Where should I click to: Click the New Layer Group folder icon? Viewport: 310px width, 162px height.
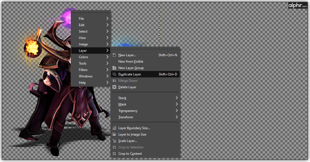click(x=114, y=68)
